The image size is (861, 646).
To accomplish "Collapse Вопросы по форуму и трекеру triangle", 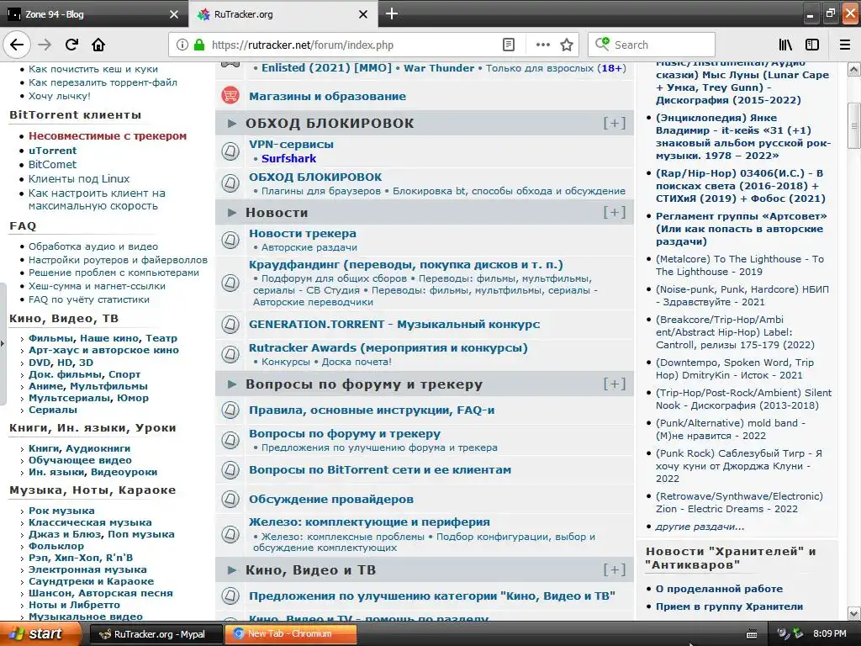I will (232, 384).
